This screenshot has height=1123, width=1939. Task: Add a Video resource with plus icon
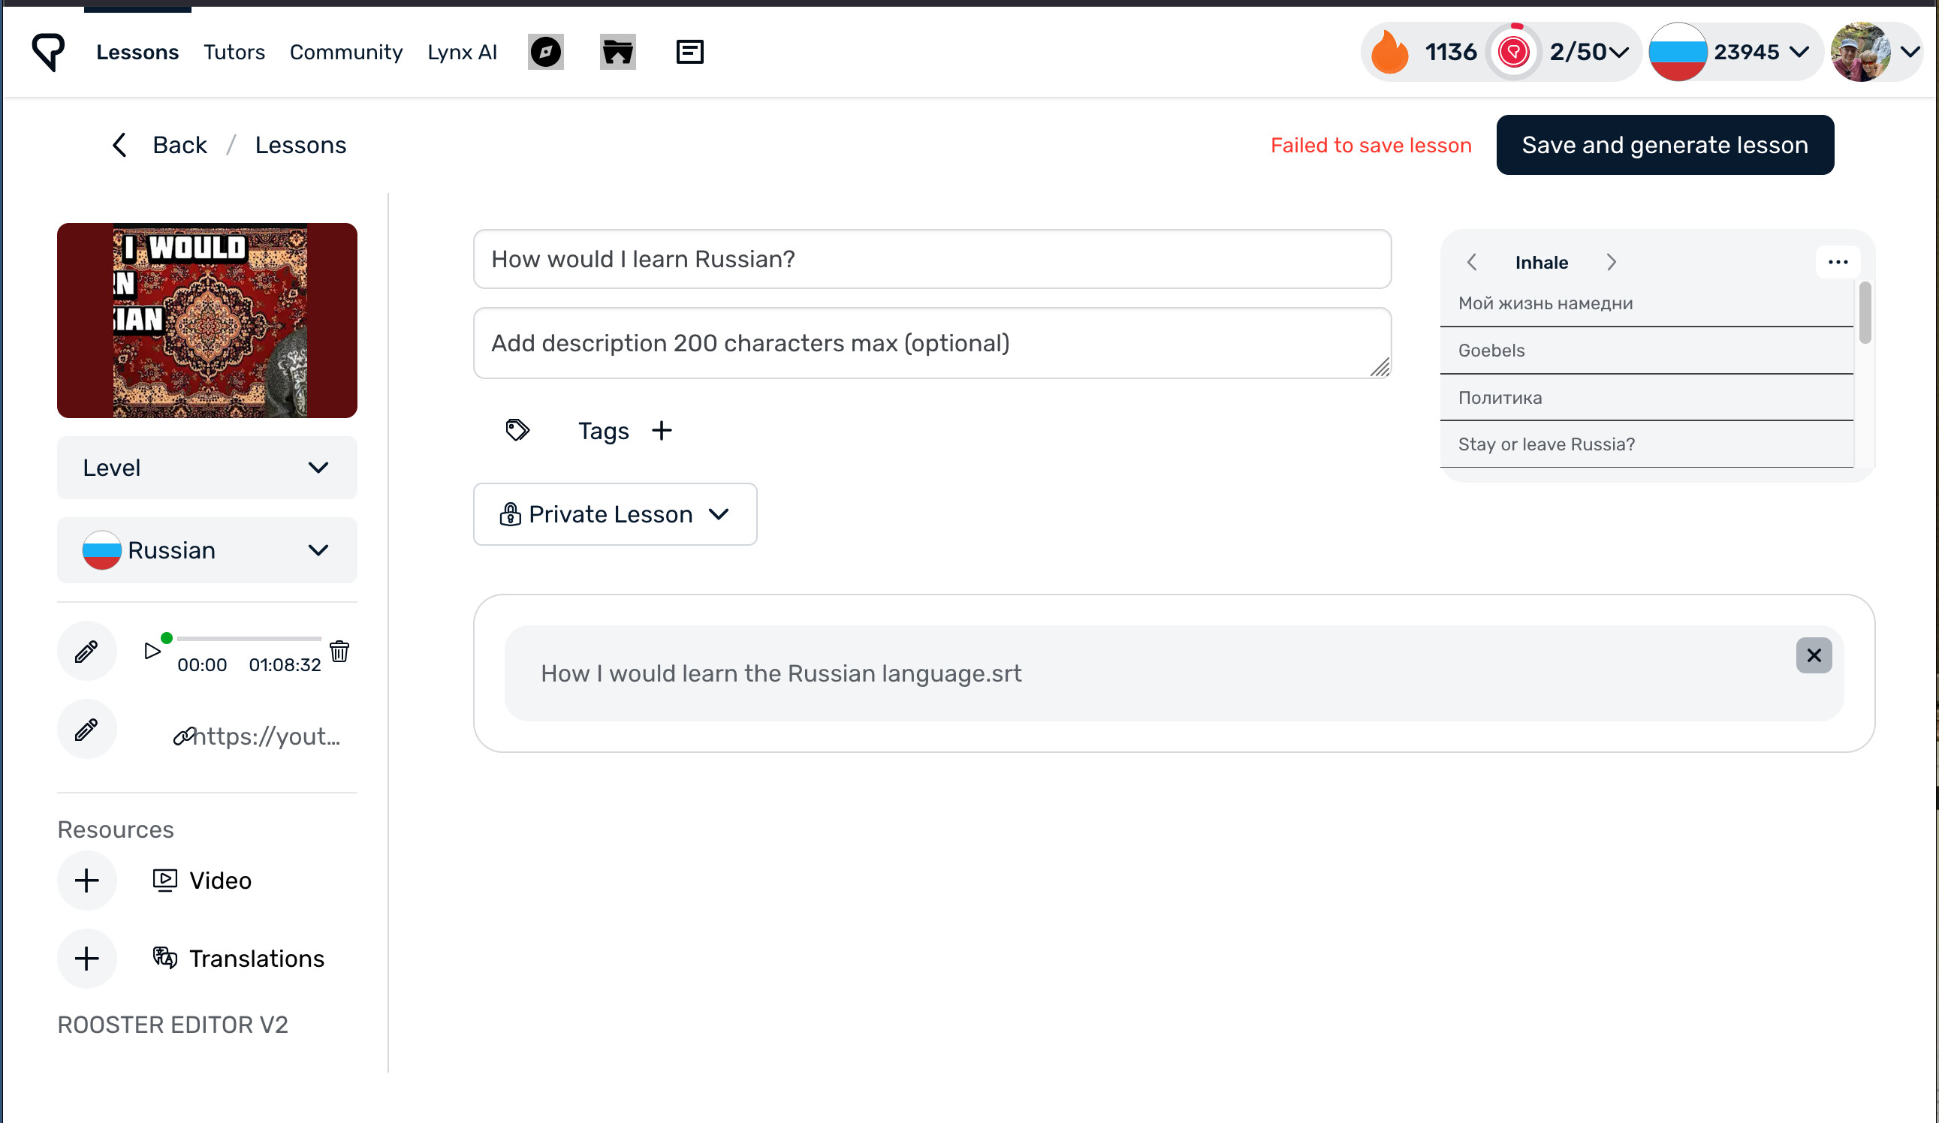(x=86, y=881)
